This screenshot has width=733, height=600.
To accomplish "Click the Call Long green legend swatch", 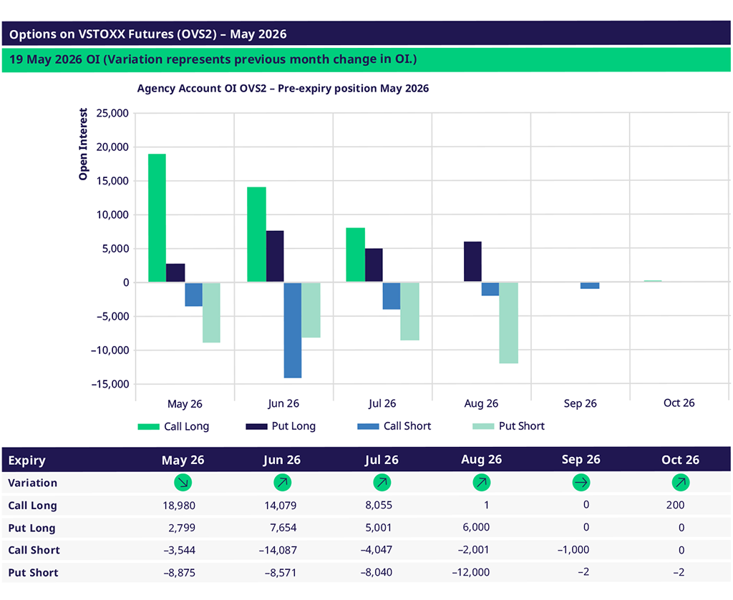I will (149, 426).
